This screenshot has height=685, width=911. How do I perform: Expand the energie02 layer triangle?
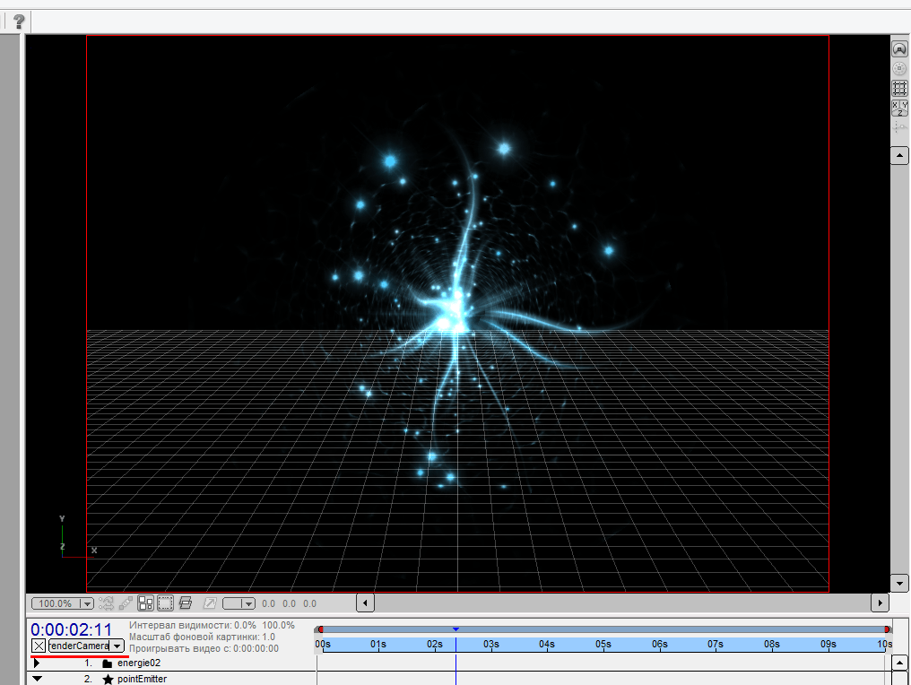(x=37, y=663)
